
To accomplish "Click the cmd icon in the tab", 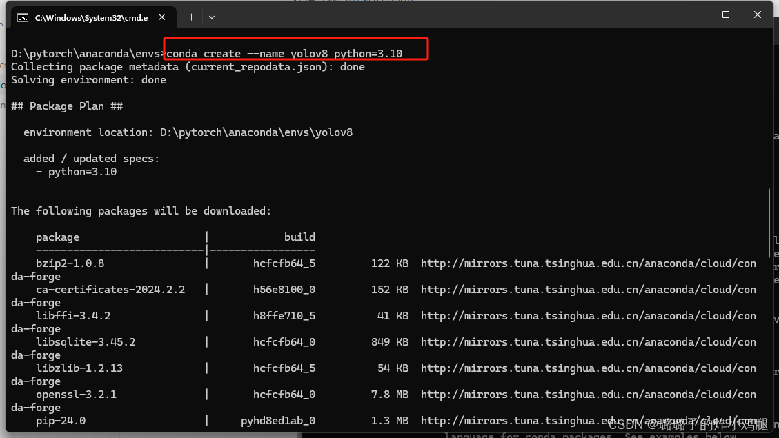I will (x=23, y=18).
